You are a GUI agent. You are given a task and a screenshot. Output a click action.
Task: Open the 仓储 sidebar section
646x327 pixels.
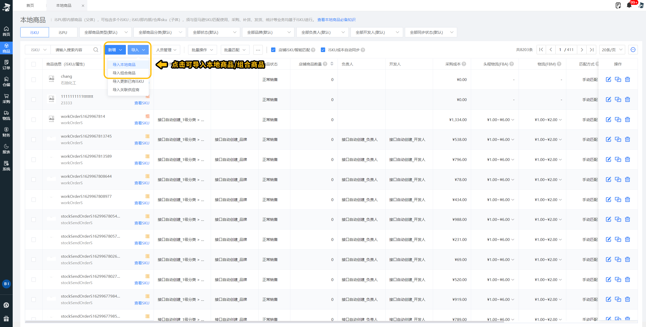click(x=6, y=82)
